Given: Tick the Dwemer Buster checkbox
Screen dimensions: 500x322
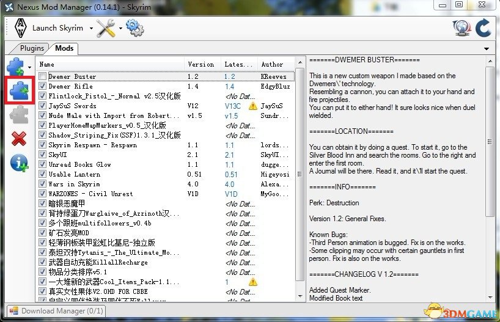Looking at the screenshot, I should [42, 76].
